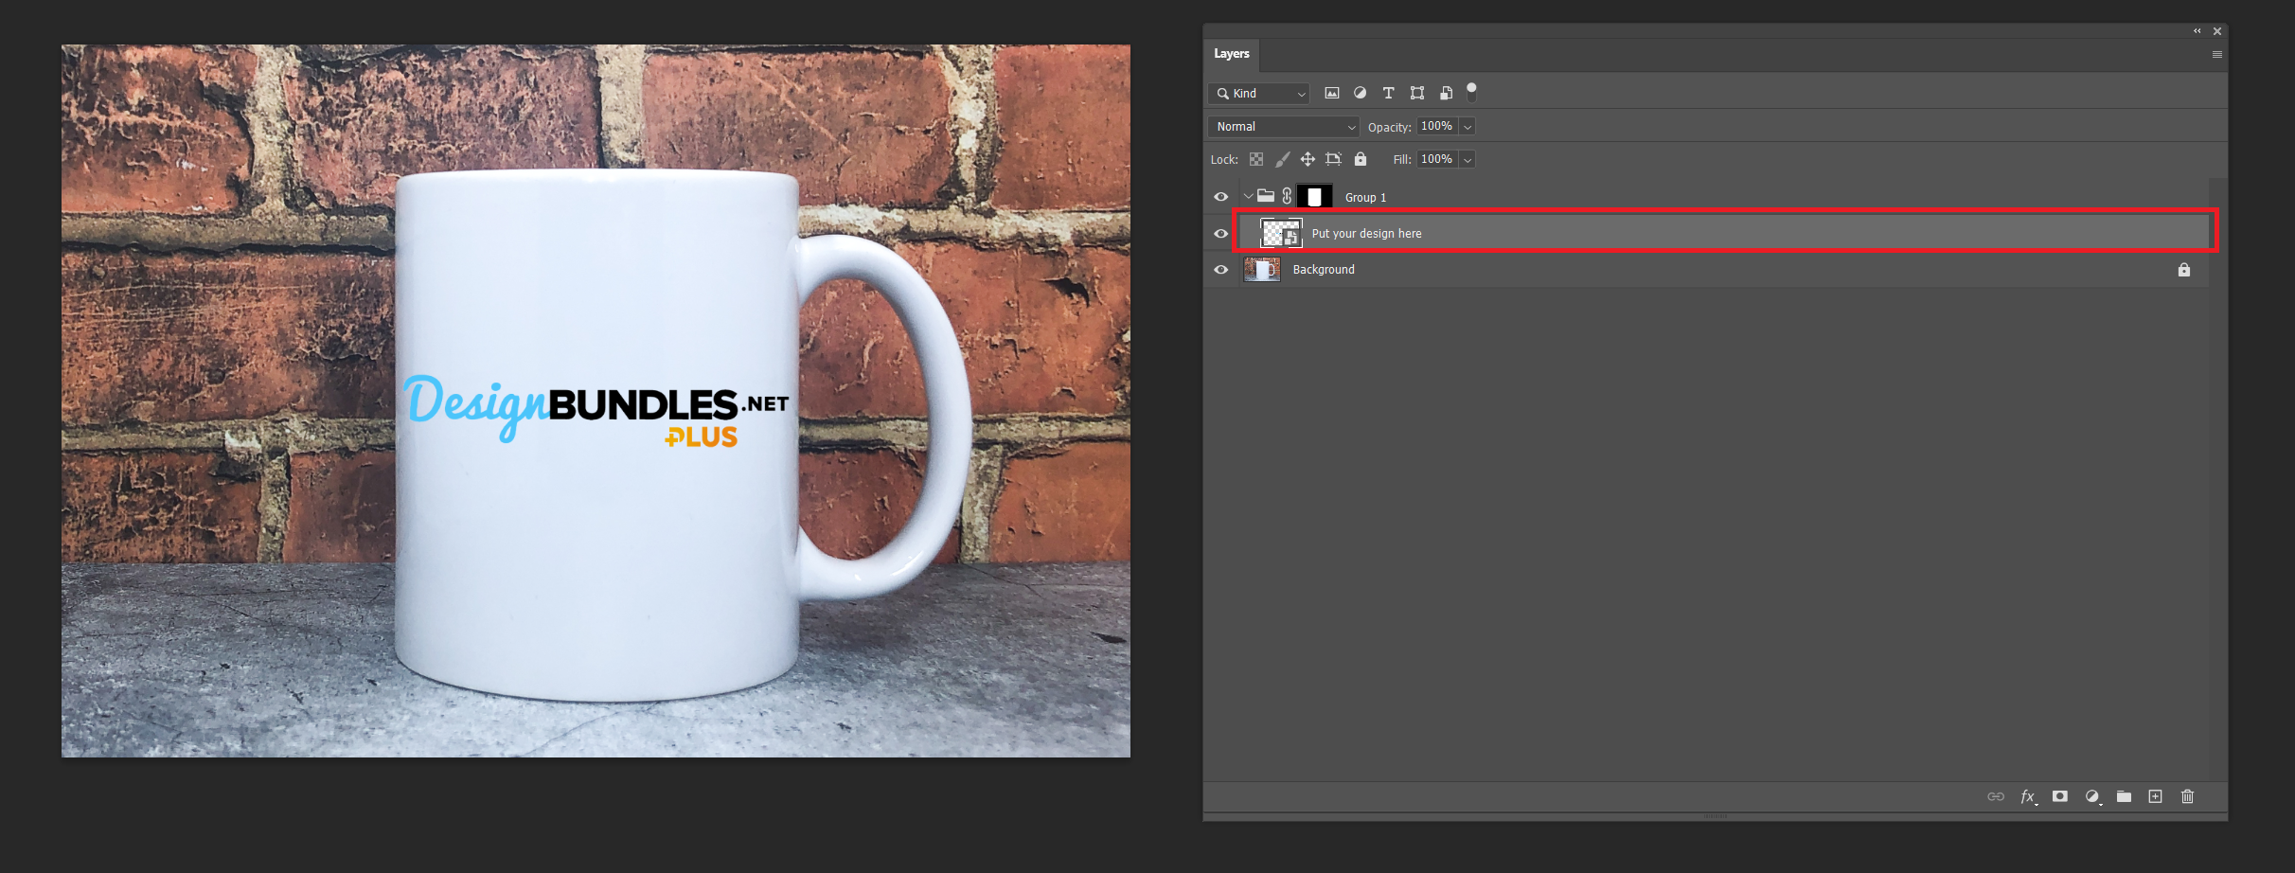
Task: Hide the Background layer
Action: click(1221, 270)
